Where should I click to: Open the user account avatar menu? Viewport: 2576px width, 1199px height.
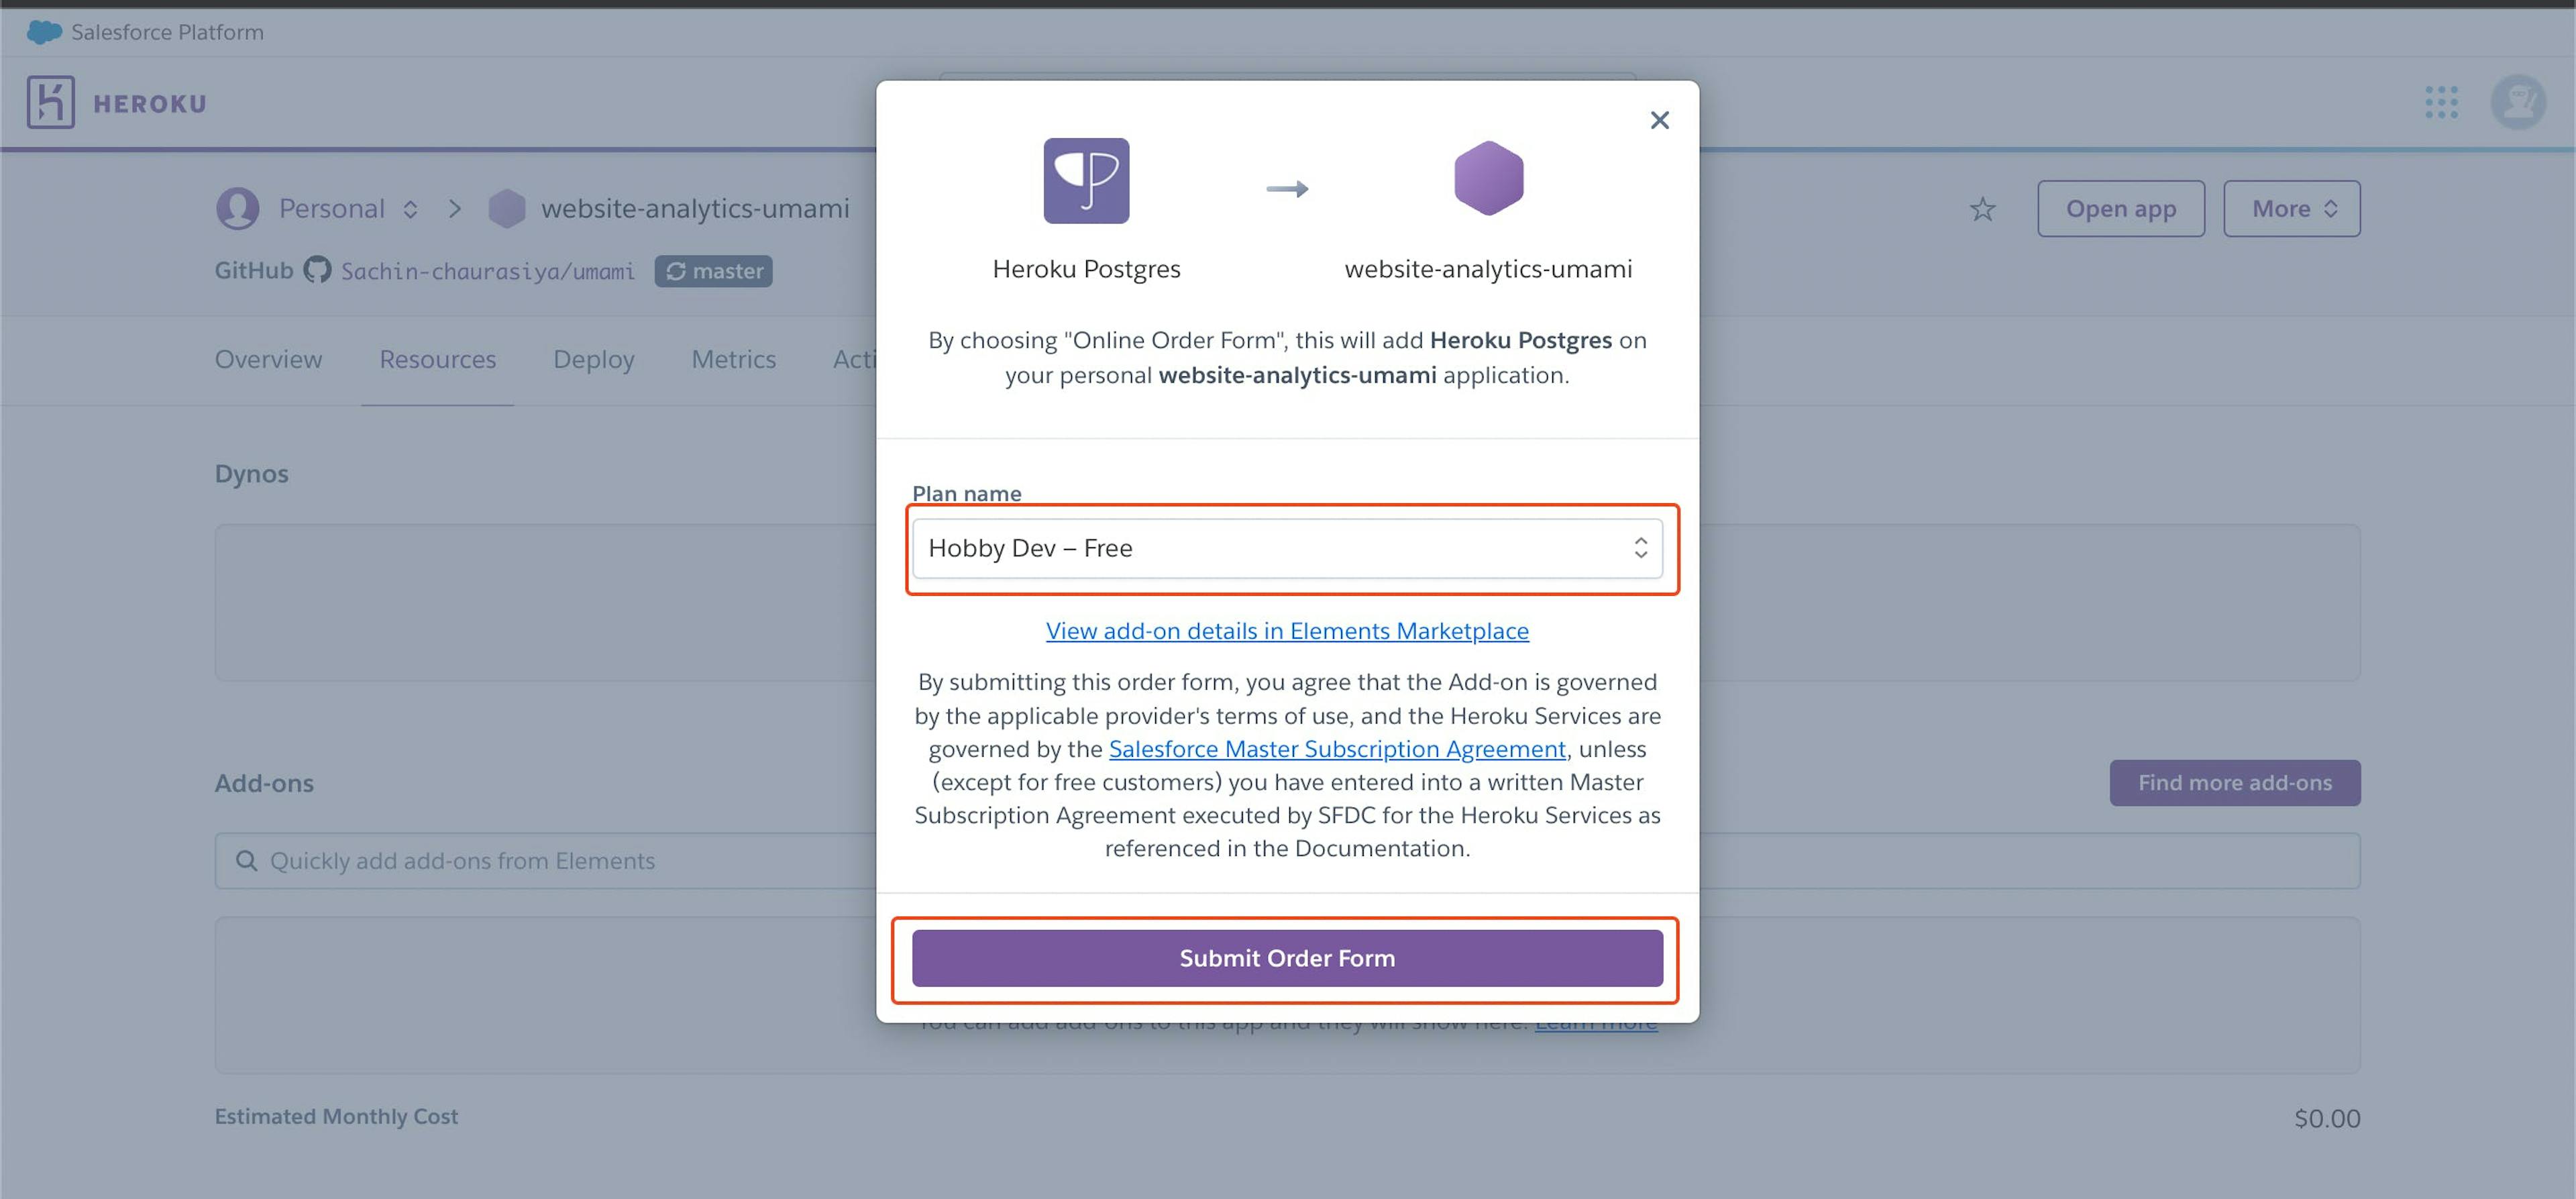coord(2518,102)
